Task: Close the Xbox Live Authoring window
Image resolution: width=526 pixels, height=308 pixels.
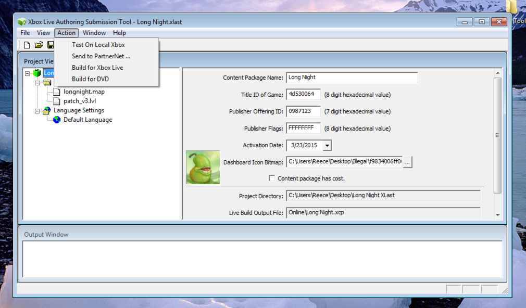Action: point(499,22)
